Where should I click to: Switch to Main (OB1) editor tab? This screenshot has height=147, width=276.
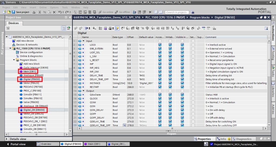95,144
